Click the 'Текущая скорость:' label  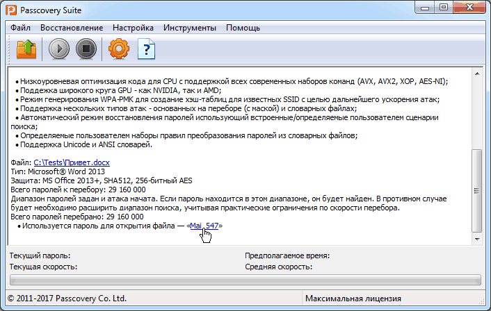click(x=43, y=267)
